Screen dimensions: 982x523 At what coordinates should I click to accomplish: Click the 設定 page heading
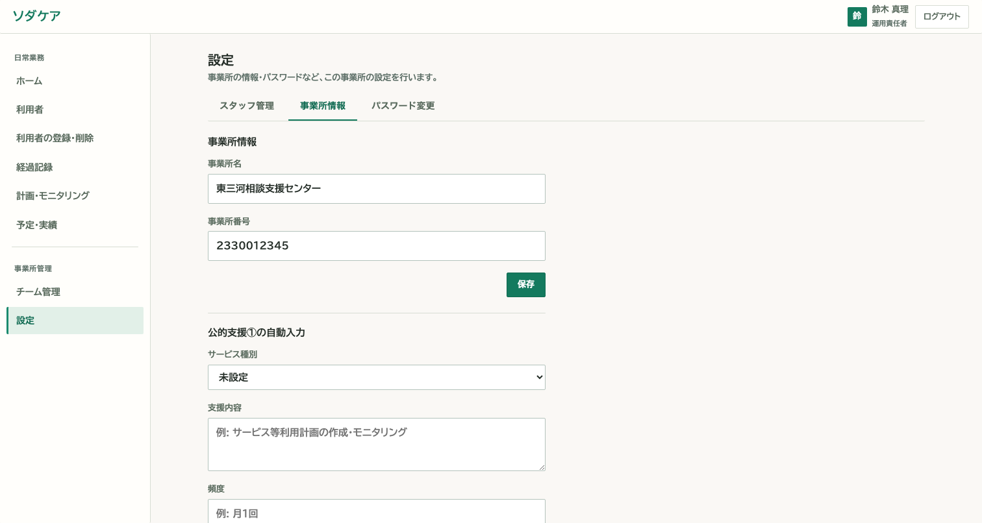[x=221, y=60]
